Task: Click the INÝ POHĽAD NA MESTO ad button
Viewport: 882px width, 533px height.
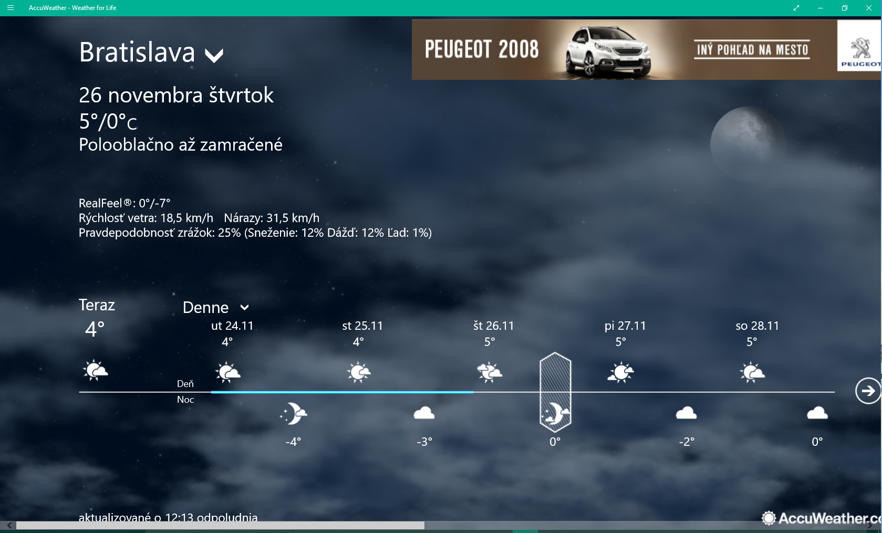Action: click(752, 50)
